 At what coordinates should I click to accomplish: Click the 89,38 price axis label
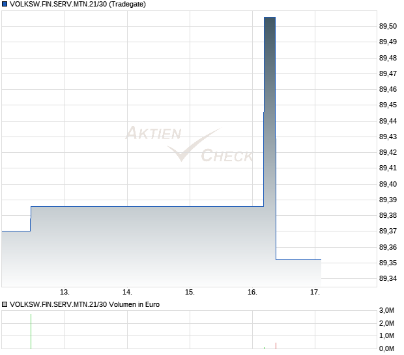click(x=388, y=215)
